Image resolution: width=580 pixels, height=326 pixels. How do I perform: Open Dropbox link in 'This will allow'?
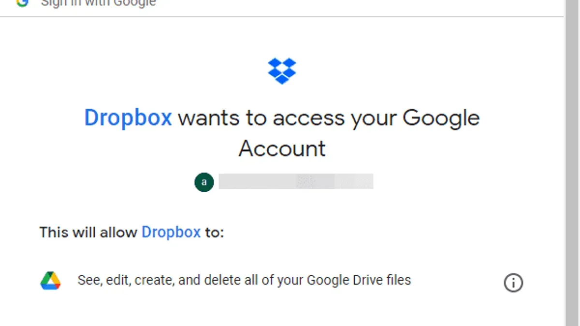pyautogui.click(x=171, y=232)
